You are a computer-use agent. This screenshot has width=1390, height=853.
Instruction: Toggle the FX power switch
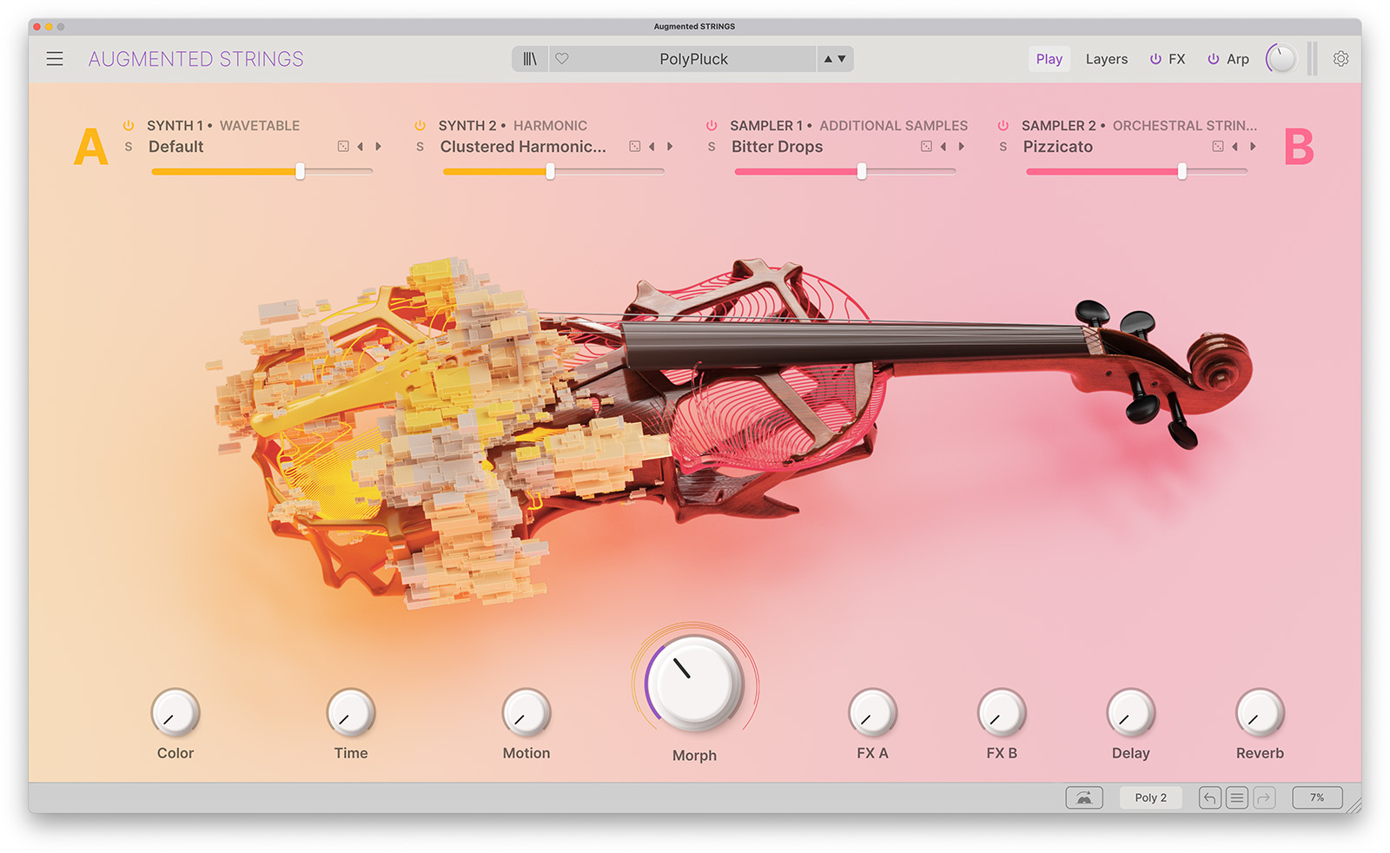[1155, 59]
